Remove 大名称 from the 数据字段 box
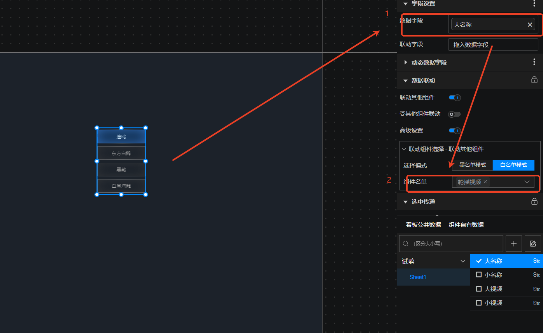The width and height of the screenshot is (543, 333). click(529, 25)
